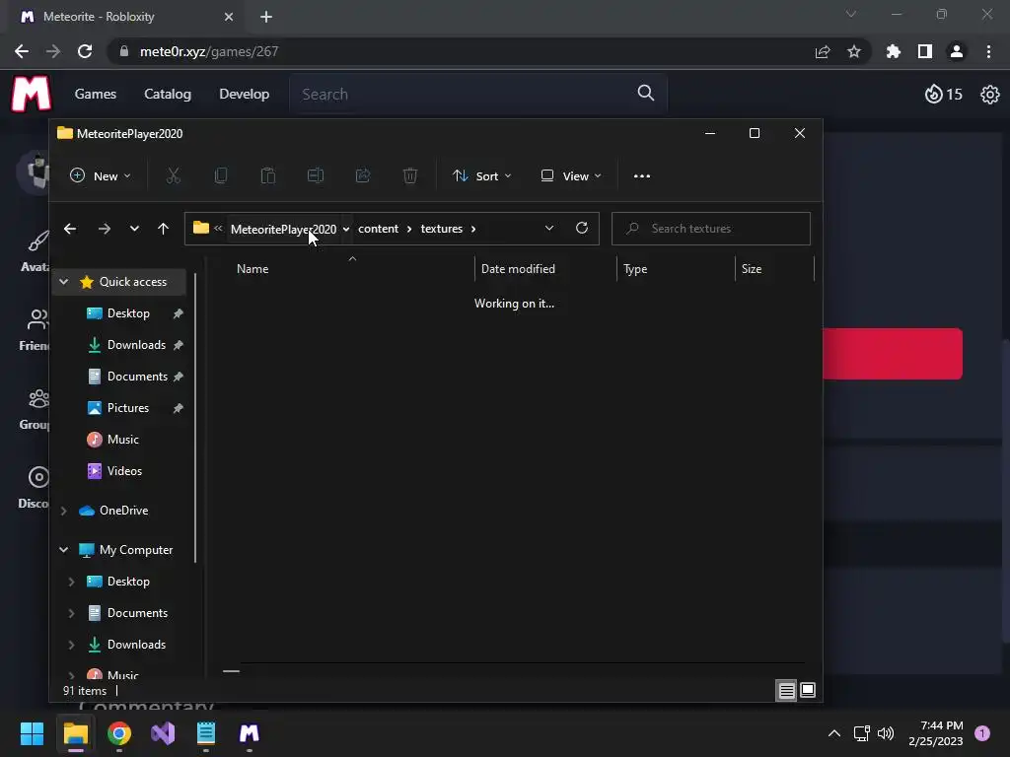
Task: Click the Share icon in Explorer toolbar
Action: pyautogui.click(x=363, y=175)
